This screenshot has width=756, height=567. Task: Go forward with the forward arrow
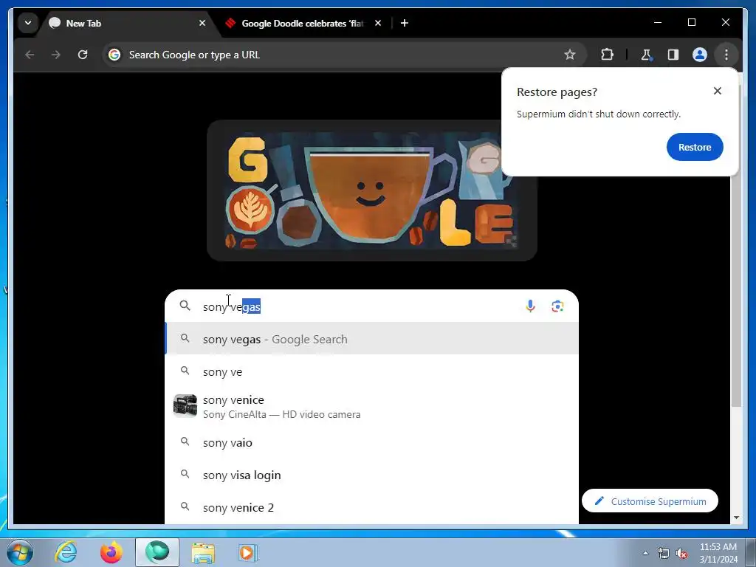click(x=56, y=55)
